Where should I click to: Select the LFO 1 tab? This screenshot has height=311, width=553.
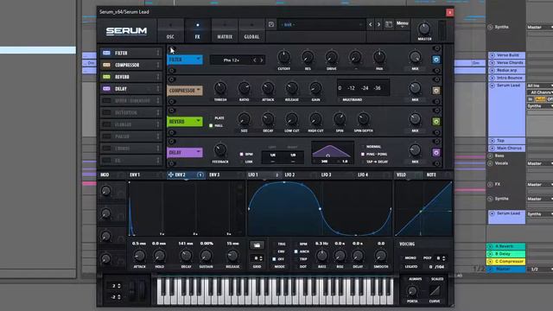(253, 175)
